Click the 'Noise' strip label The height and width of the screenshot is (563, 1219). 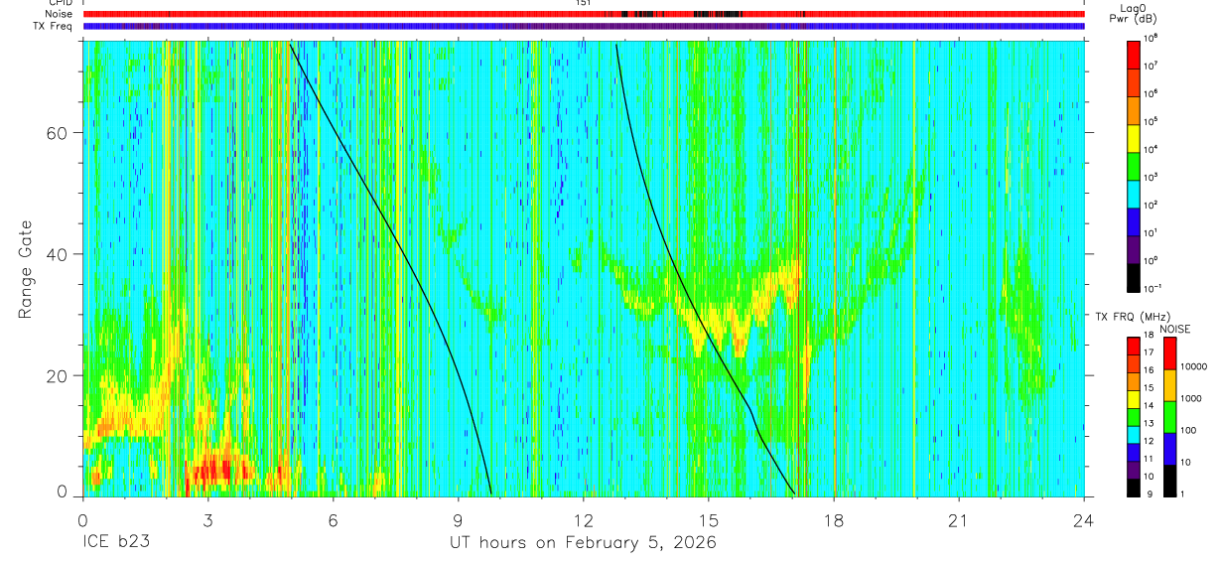pos(61,14)
